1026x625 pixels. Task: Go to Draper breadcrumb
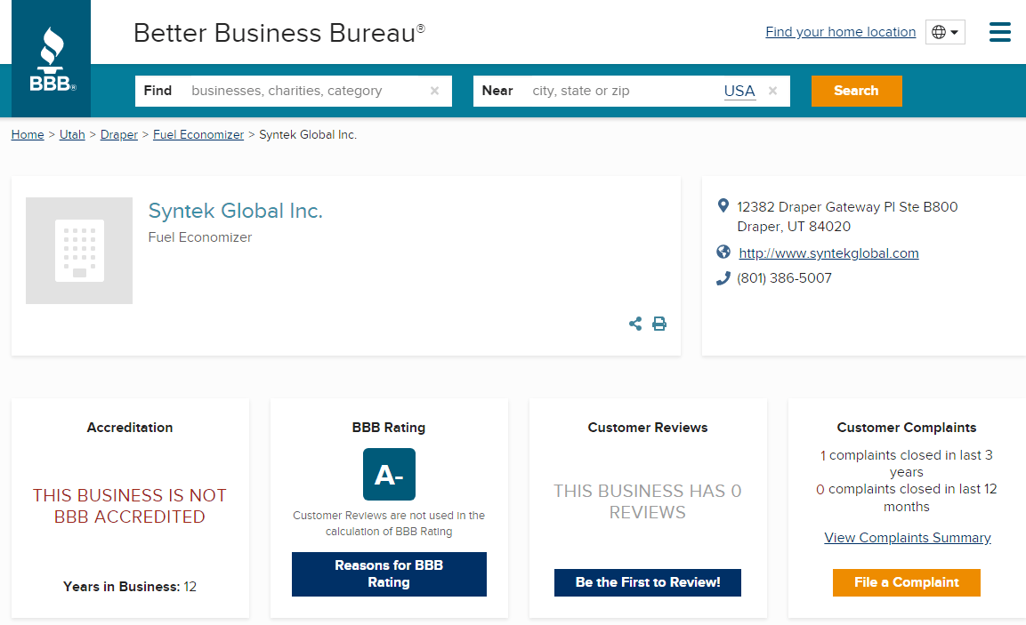pos(119,134)
